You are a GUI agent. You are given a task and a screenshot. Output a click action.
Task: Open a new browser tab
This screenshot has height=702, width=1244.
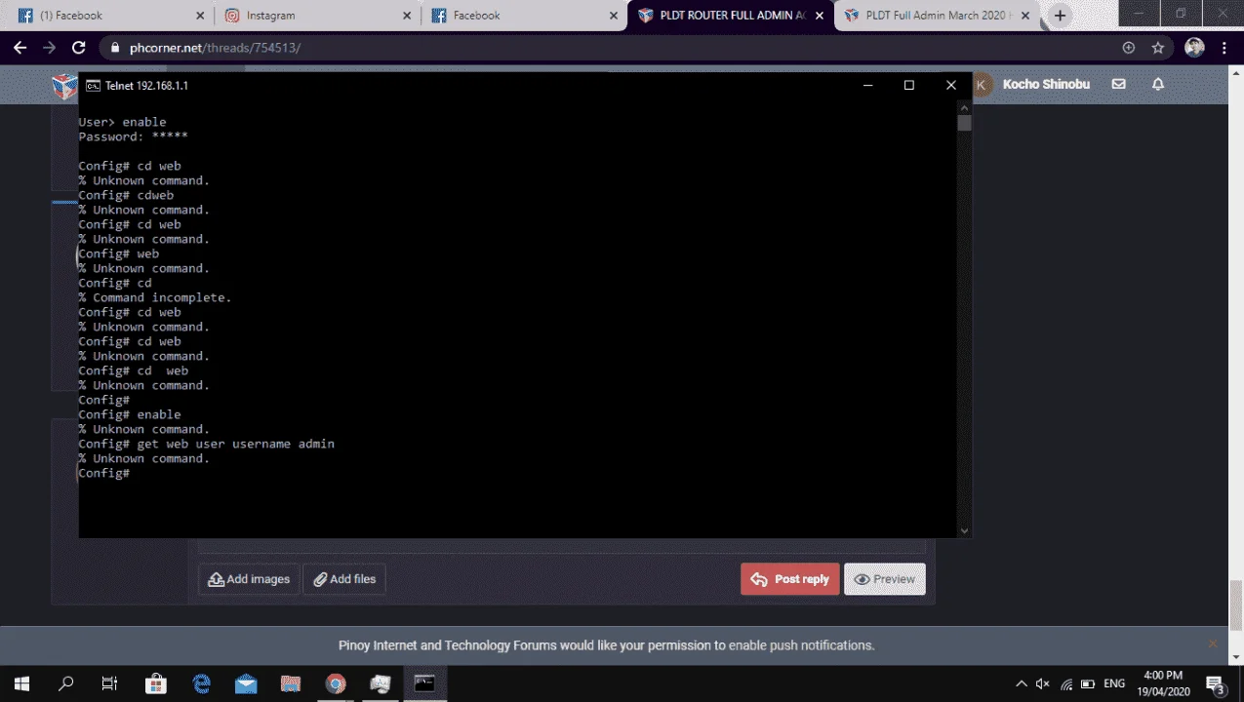click(x=1060, y=16)
